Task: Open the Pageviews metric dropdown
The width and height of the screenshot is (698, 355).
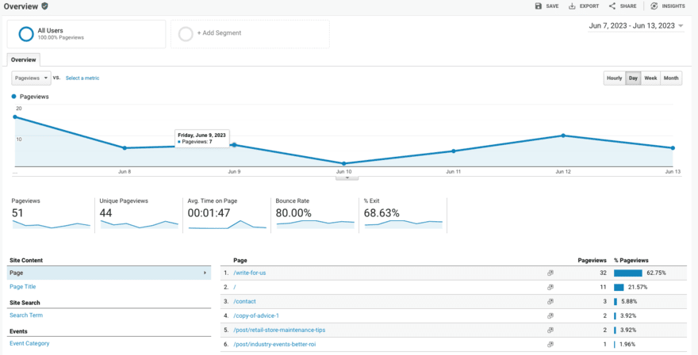Action: [x=32, y=78]
